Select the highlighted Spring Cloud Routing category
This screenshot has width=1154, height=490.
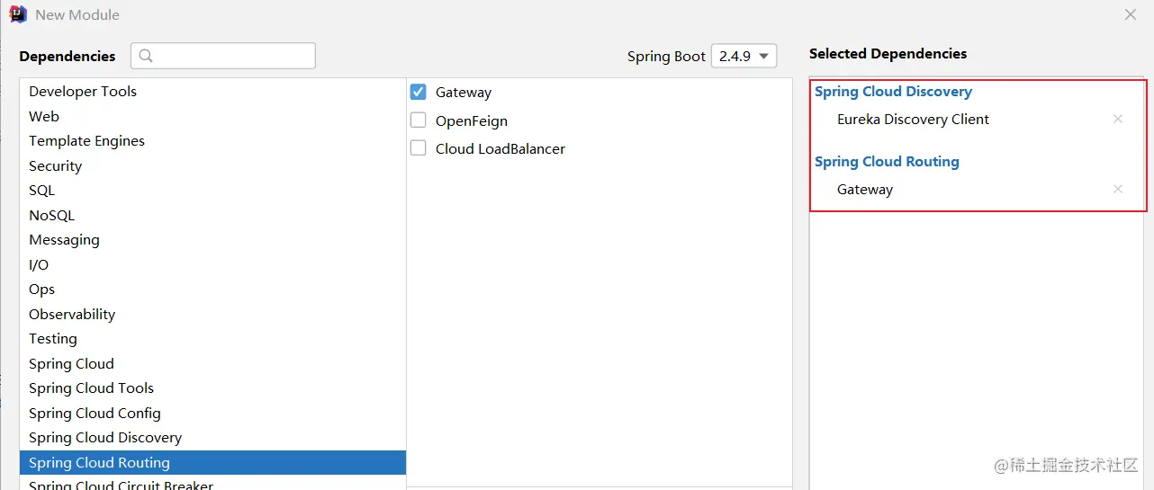[x=212, y=462]
